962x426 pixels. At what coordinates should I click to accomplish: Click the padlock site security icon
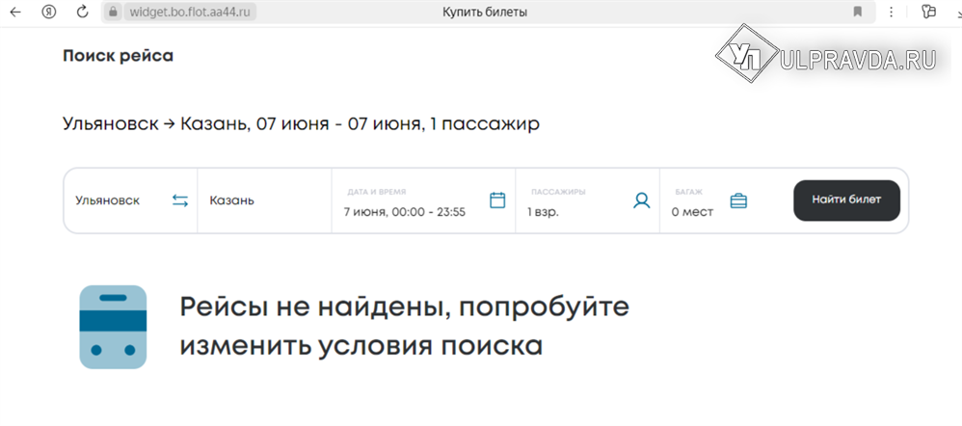click(x=114, y=12)
